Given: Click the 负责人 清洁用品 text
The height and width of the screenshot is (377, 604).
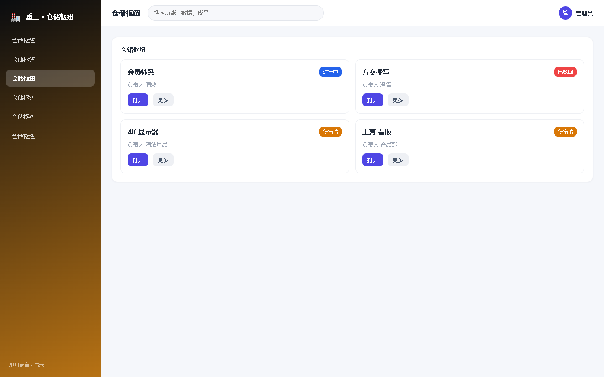Looking at the screenshot, I should [x=147, y=145].
